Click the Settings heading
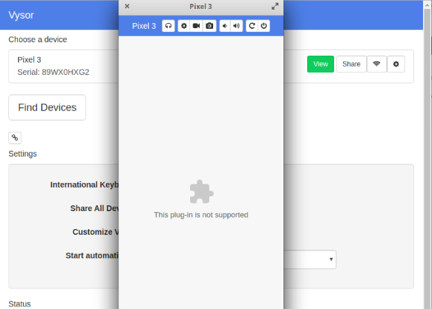The image size is (432, 309). (22, 154)
